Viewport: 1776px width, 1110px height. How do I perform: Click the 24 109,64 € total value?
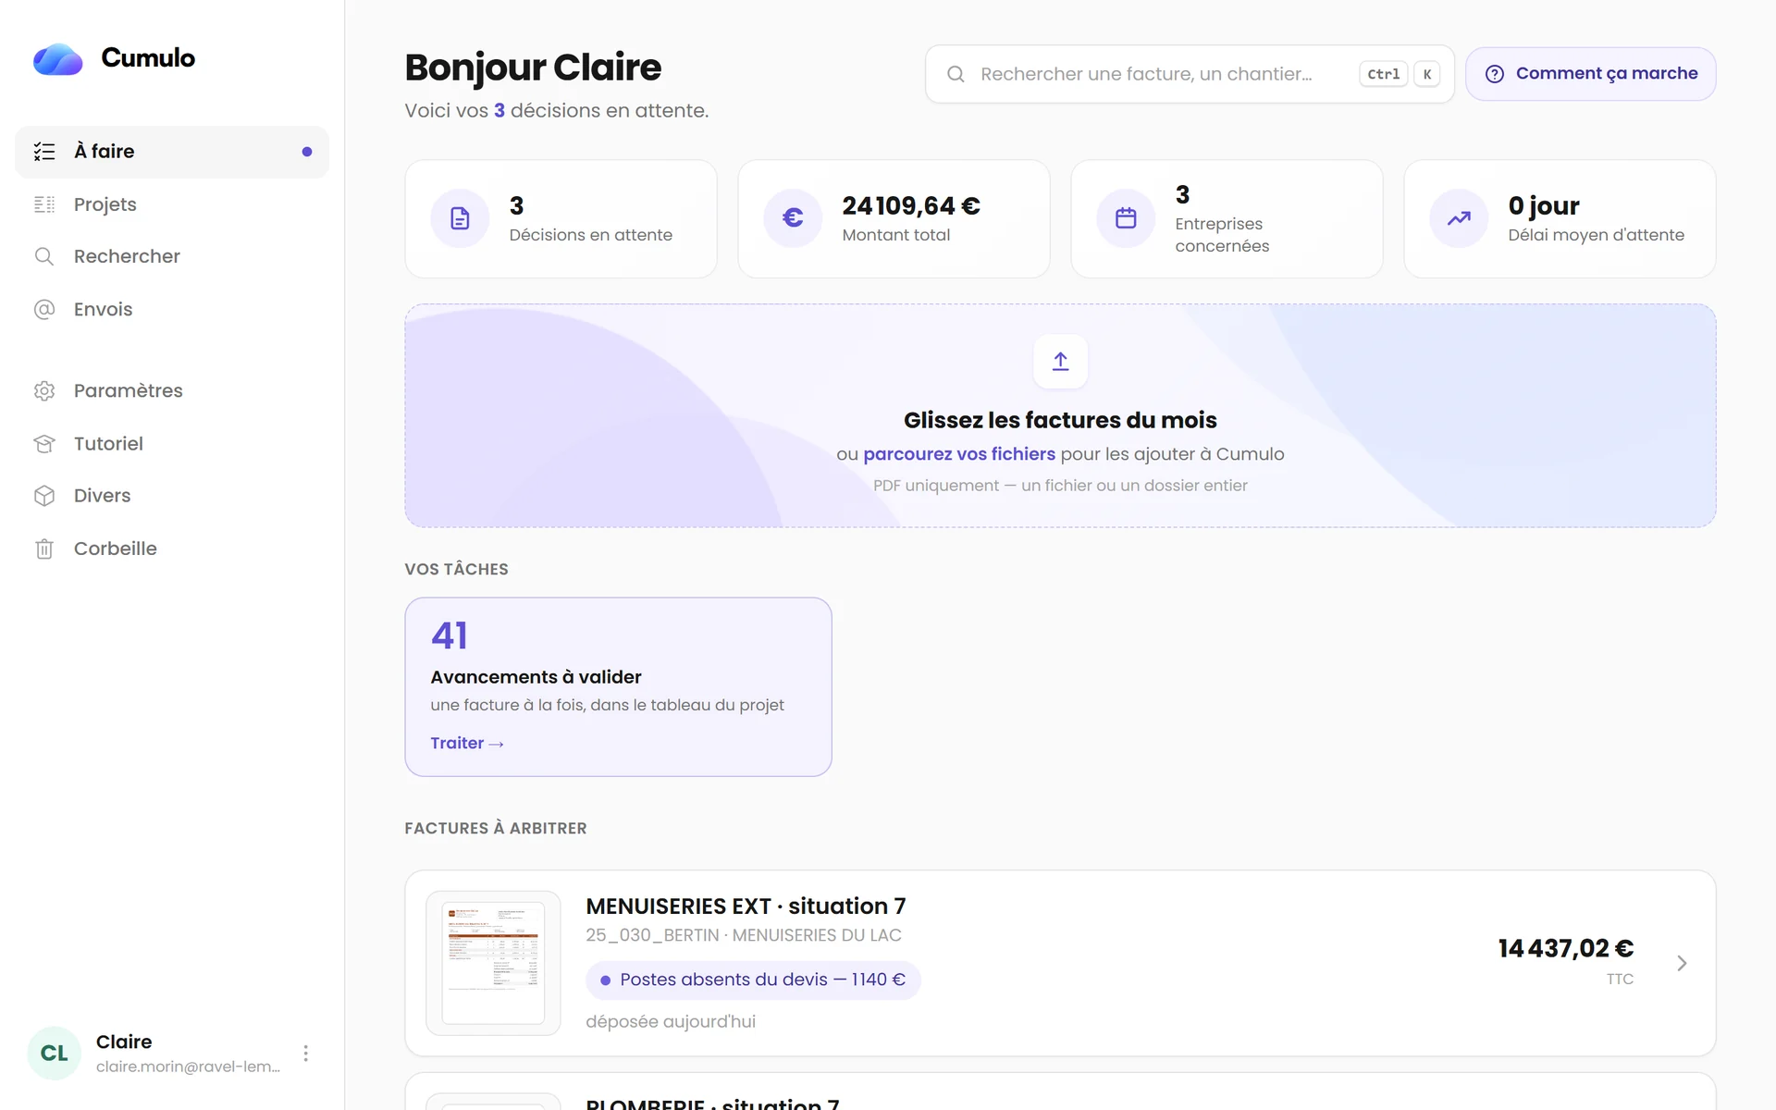[911, 205]
